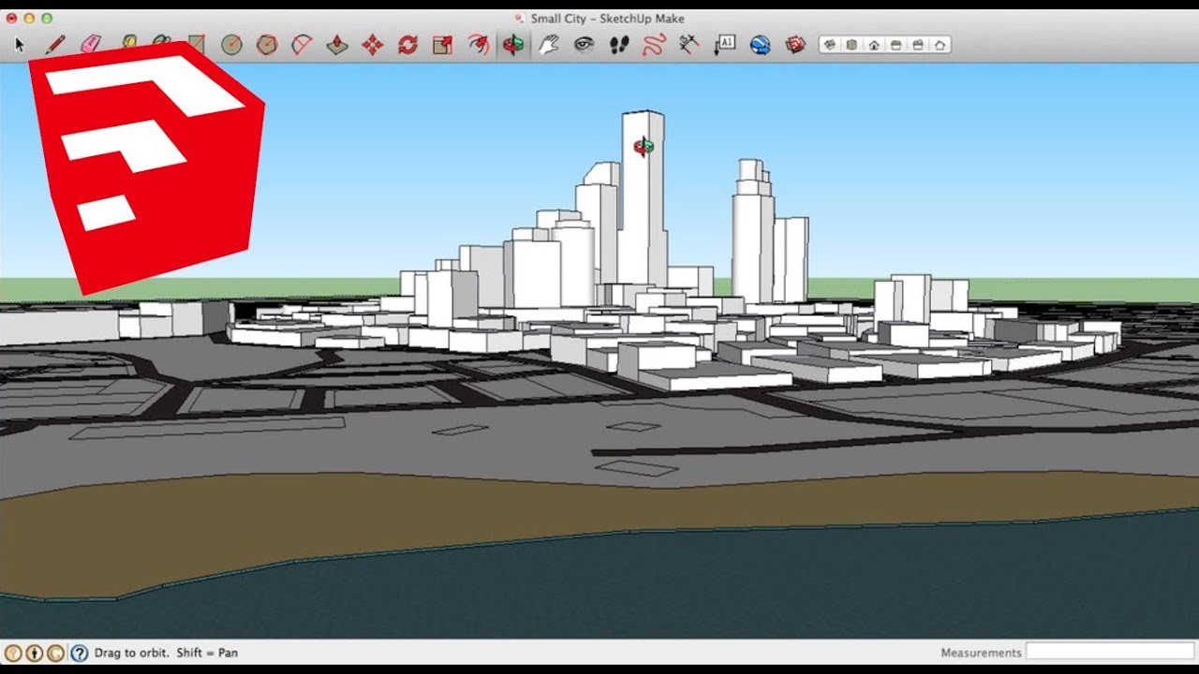Switch to Right view
Image resolution: width=1199 pixels, height=674 pixels.
coord(896,44)
